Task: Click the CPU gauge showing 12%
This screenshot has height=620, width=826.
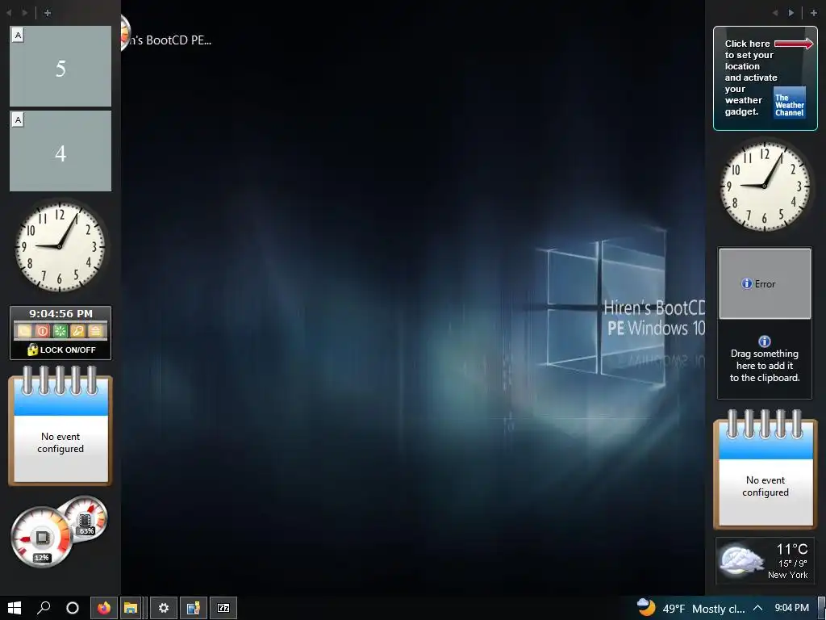Action: point(42,537)
